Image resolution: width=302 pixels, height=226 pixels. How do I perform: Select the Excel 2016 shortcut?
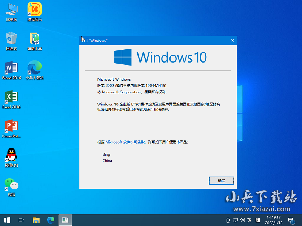pos(11,100)
